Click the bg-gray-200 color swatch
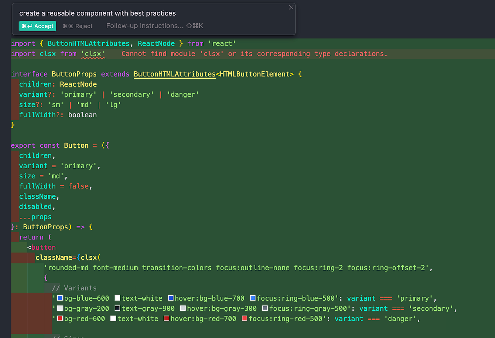 pos(60,308)
